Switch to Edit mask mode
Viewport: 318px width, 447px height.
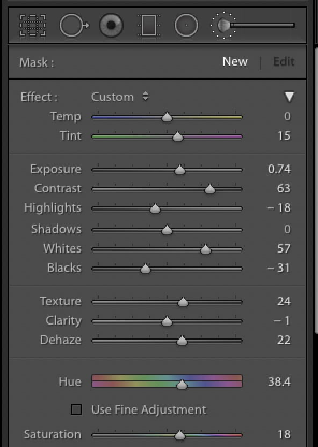point(284,62)
